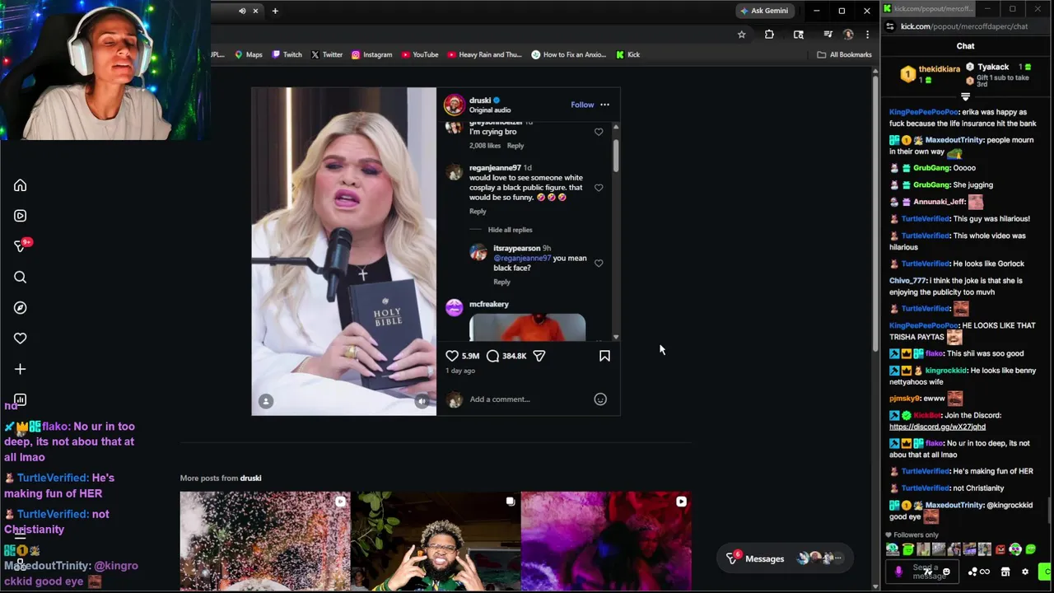This screenshot has height=593, width=1054.
Task: Open Chrome three-dot menu
Action: click(x=867, y=35)
